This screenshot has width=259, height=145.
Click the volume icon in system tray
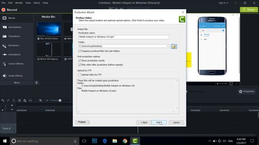click(224, 141)
